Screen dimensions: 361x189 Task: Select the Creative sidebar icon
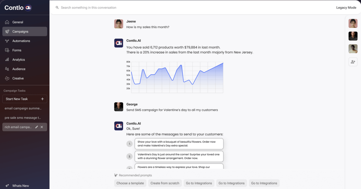coord(7,78)
